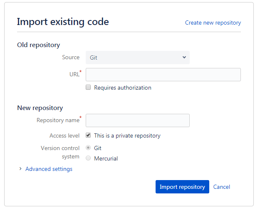Screen dimensions: 265x208
Task: Click the 'URL' field label
Action: click(x=74, y=74)
